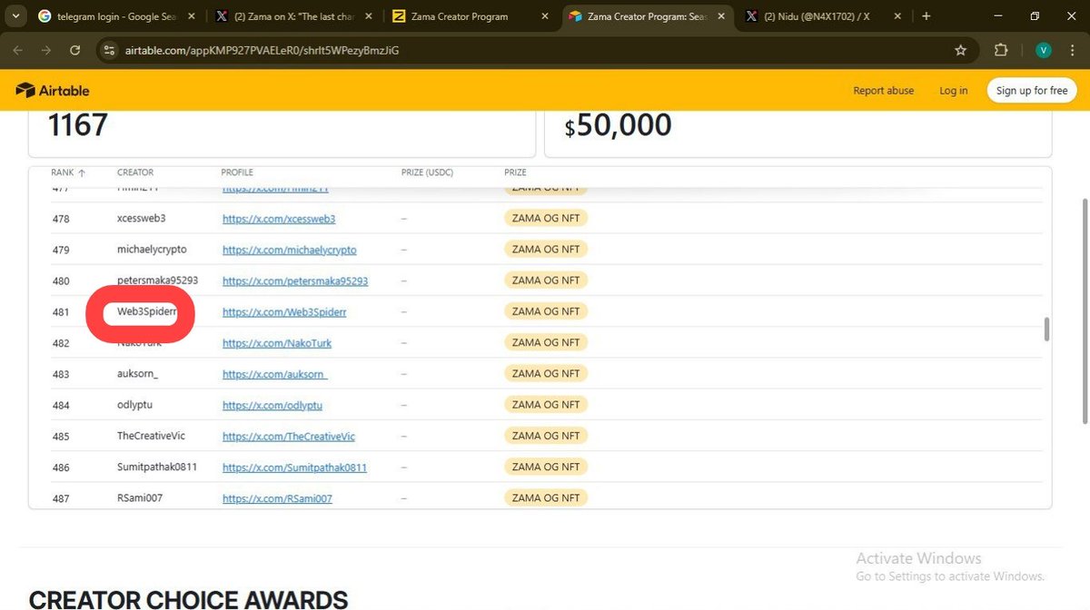Image resolution: width=1090 pixels, height=610 pixels.
Task: Focus the airtable.com address bar
Action: pos(536,51)
